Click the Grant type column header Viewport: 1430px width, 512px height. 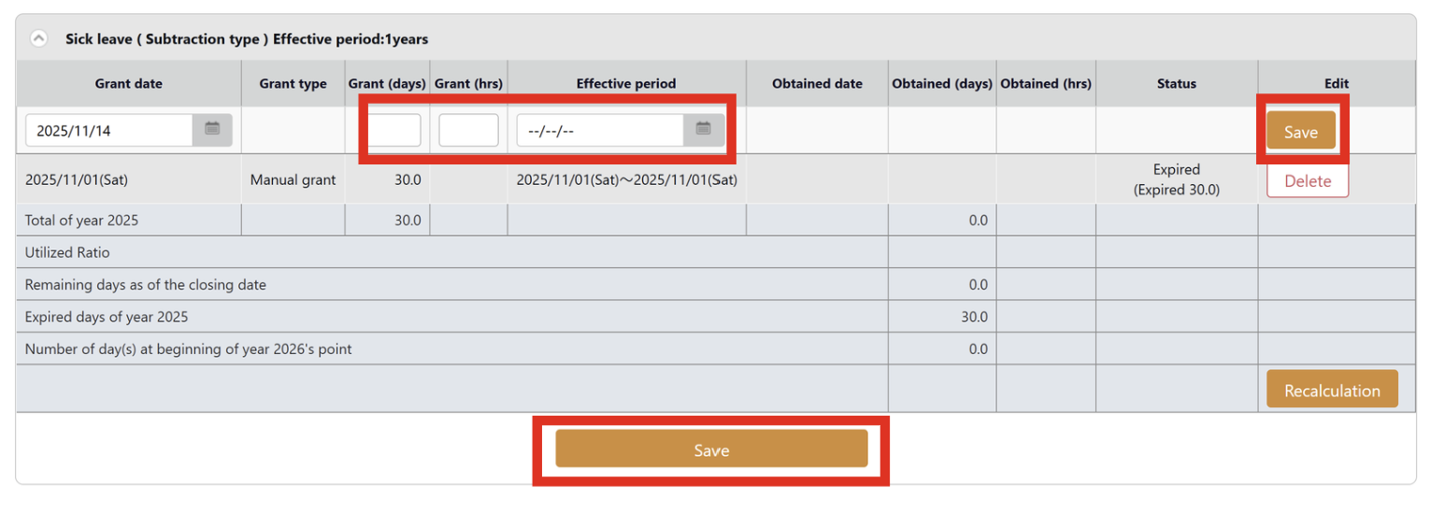pyautogui.click(x=293, y=84)
